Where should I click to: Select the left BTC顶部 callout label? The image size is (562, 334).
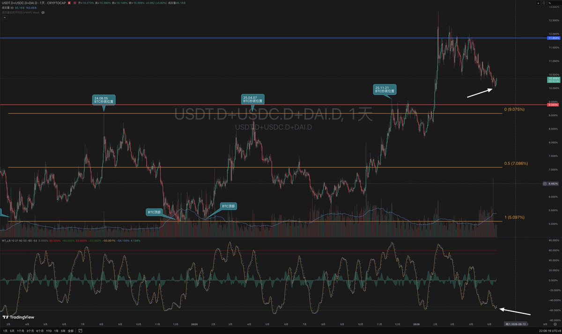[x=155, y=212]
